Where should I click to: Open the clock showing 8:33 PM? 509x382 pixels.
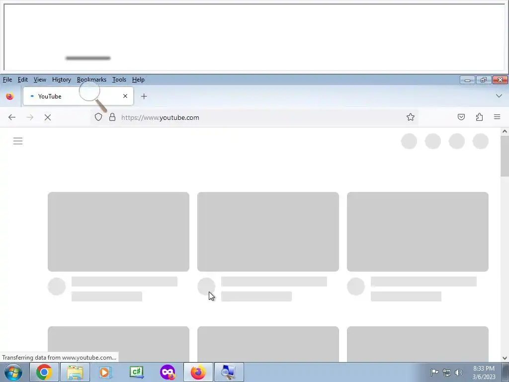pos(484,373)
